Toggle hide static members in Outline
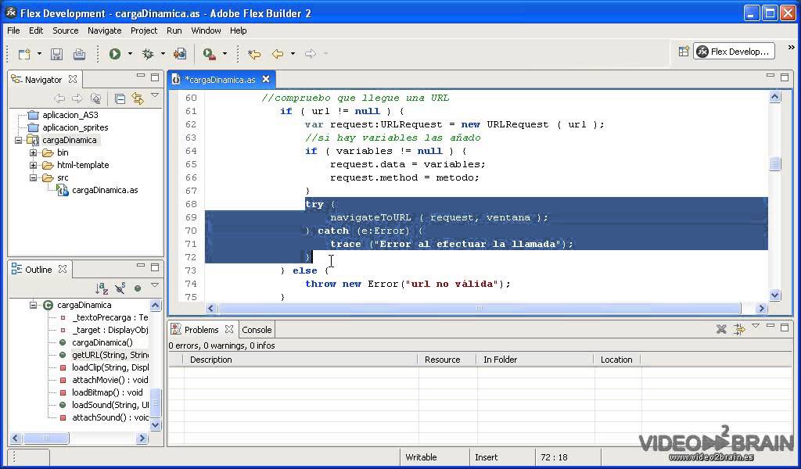This screenshot has width=801, height=469. [x=120, y=288]
